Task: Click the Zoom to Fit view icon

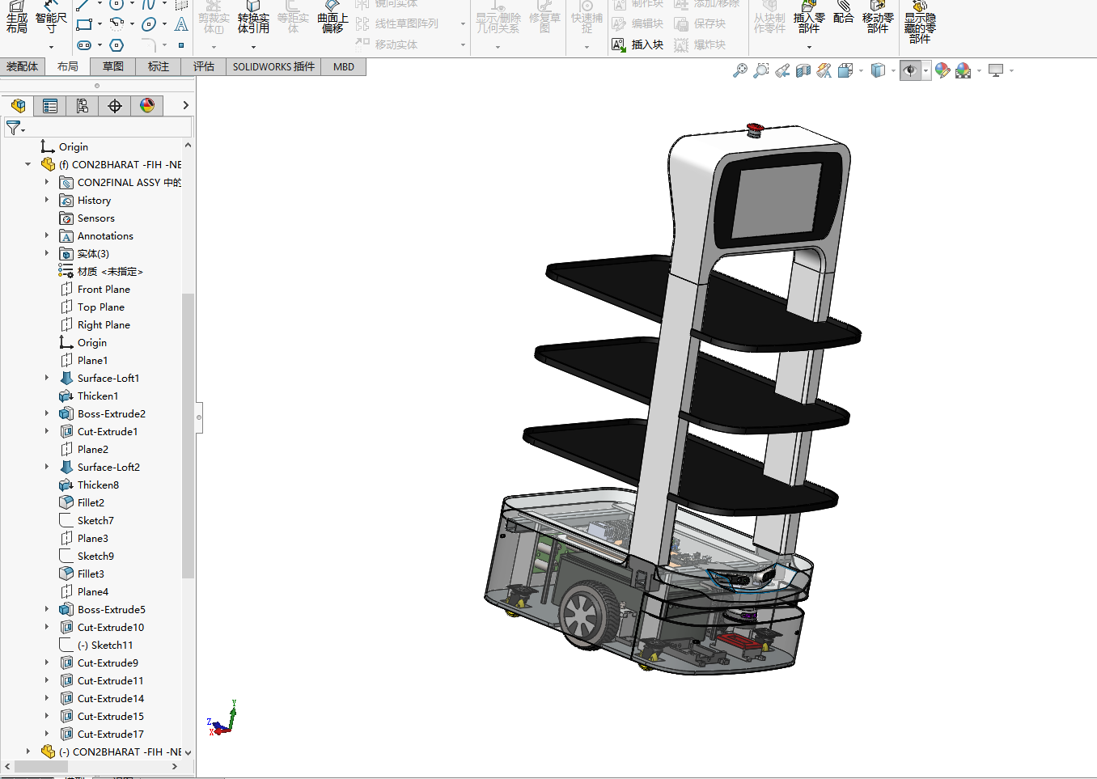Action: coord(740,70)
